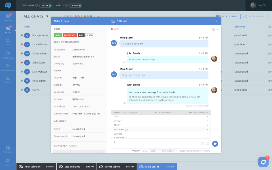Screen dimensions: 272x170
Task: Select the Mike Storm bottom chat tab
Action: 157,167
